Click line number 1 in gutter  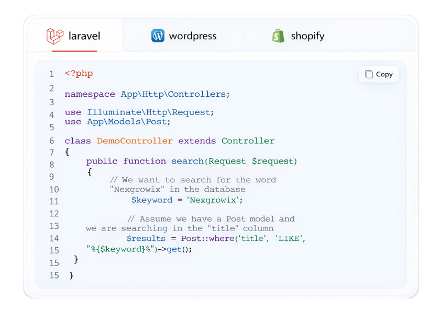51,74
